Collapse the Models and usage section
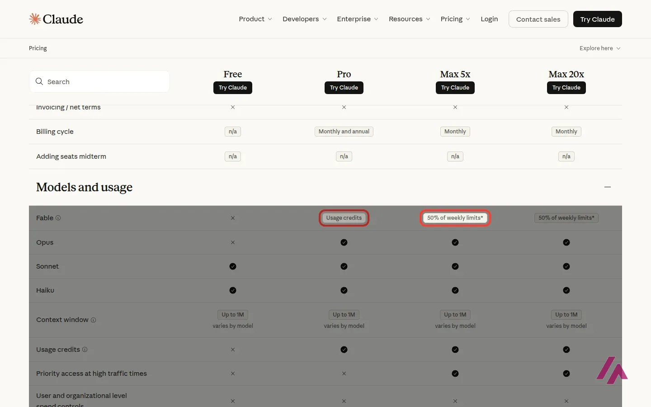 point(608,187)
